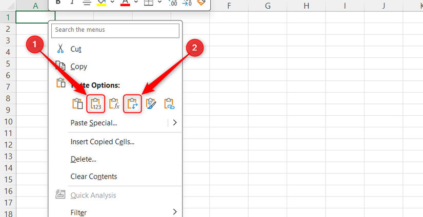Select column G header
This screenshot has height=217, width=423.
tap(268, 6)
